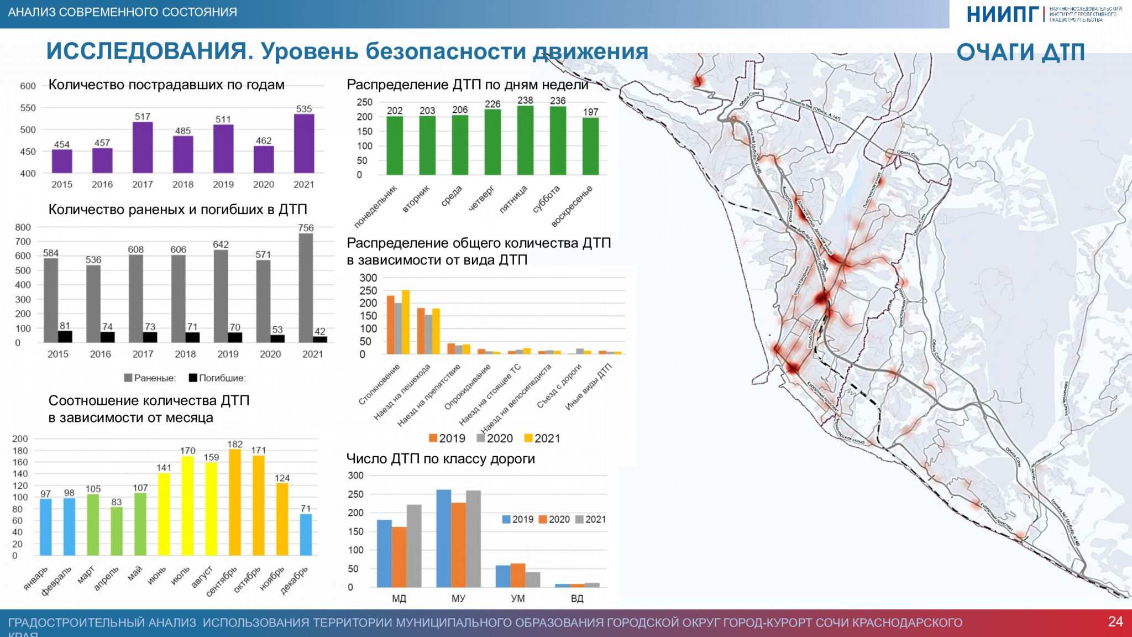Click value 170 above the July bar
The image size is (1132, 637).
[188, 451]
